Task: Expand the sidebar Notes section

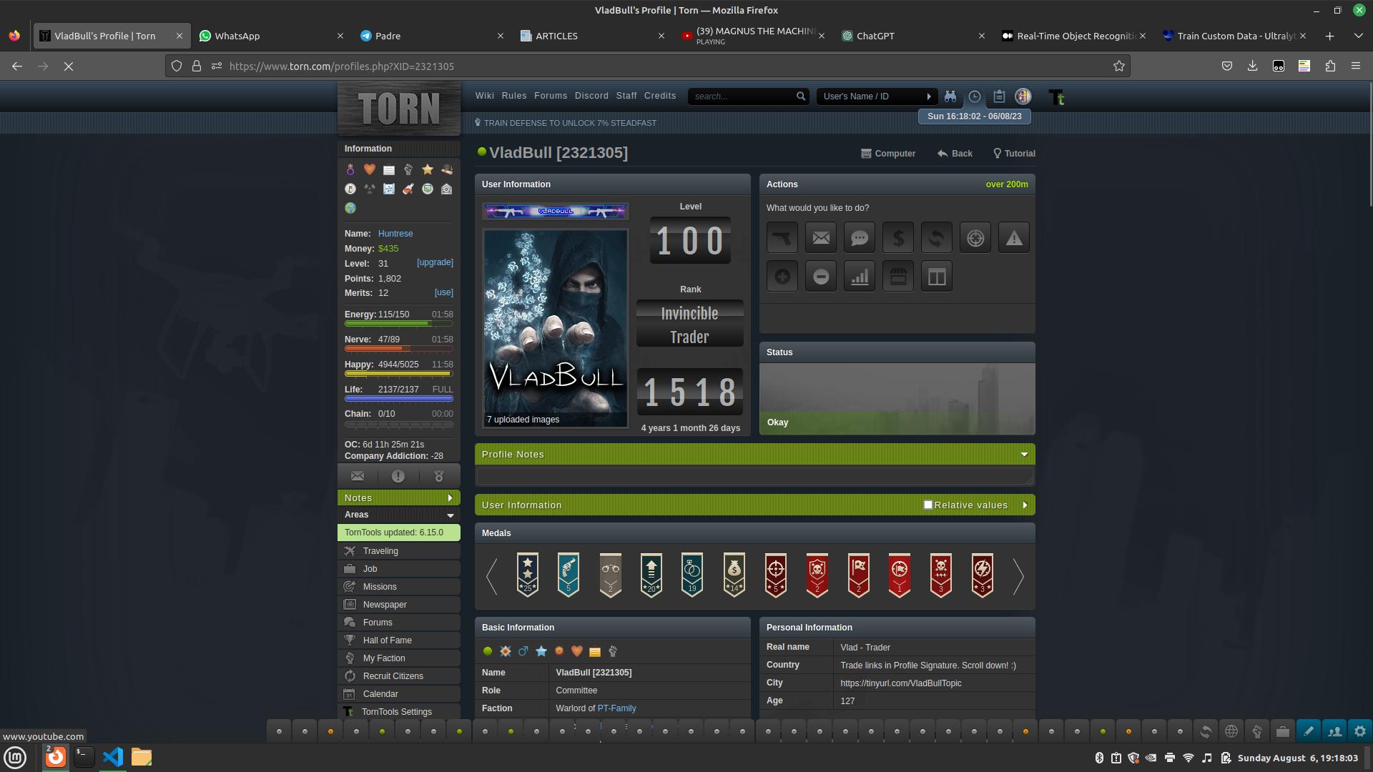Action: [x=399, y=498]
